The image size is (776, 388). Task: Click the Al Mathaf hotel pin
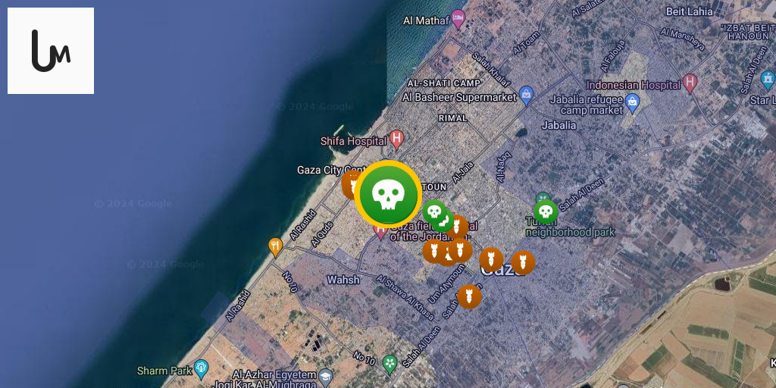pyautogui.click(x=458, y=19)
